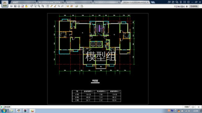This screenshot has height=113, width=202.
Task: Open the settings gear icon
Action: pos(188,2)
